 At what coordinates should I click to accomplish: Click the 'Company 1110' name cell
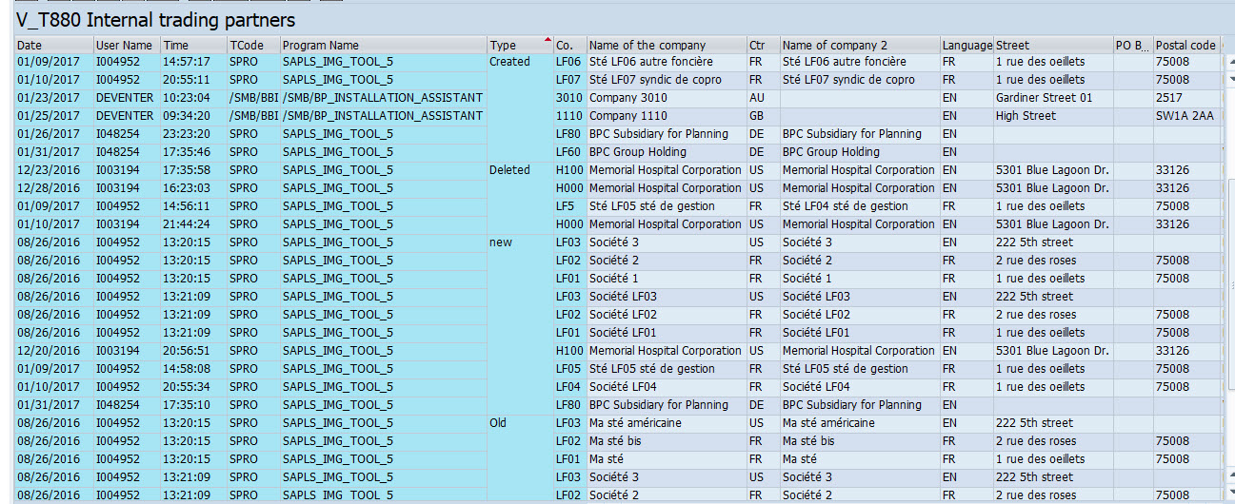click(x=666, y=116)
